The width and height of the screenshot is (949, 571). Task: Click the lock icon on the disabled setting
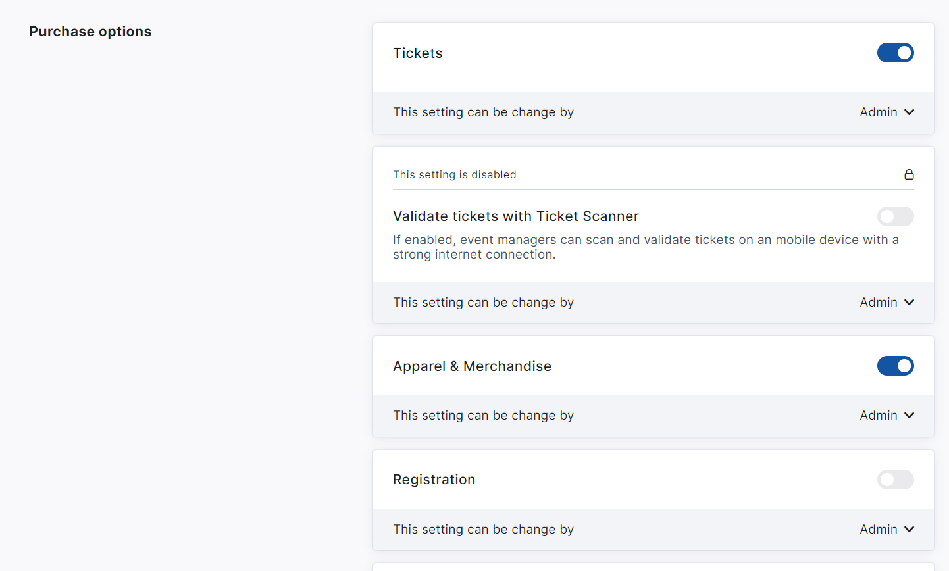coord(909,174)
